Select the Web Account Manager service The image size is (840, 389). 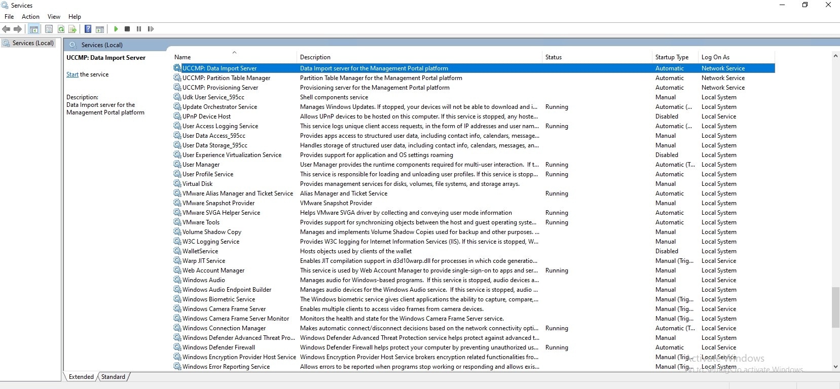[x=213, y=270]
